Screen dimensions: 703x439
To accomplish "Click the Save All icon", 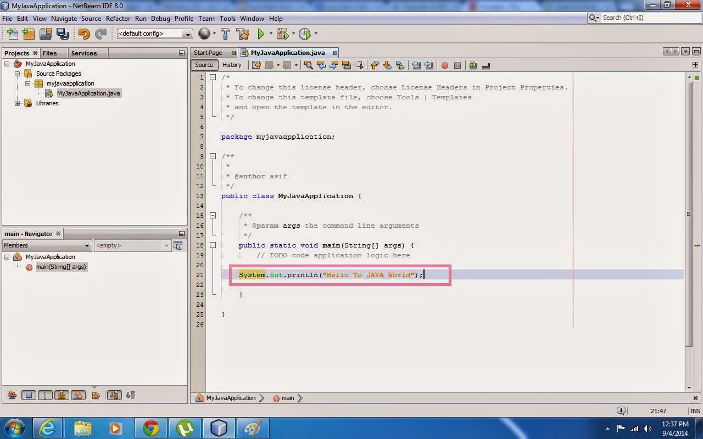I will [62, 34].
